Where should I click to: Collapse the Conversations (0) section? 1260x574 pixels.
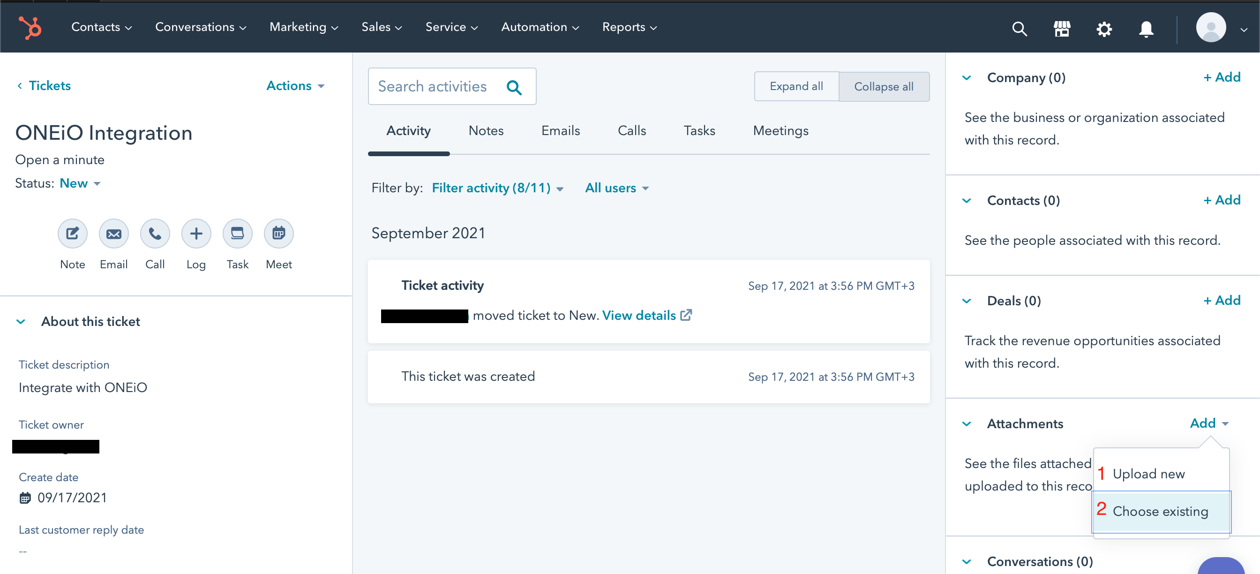tap(967, 562)
